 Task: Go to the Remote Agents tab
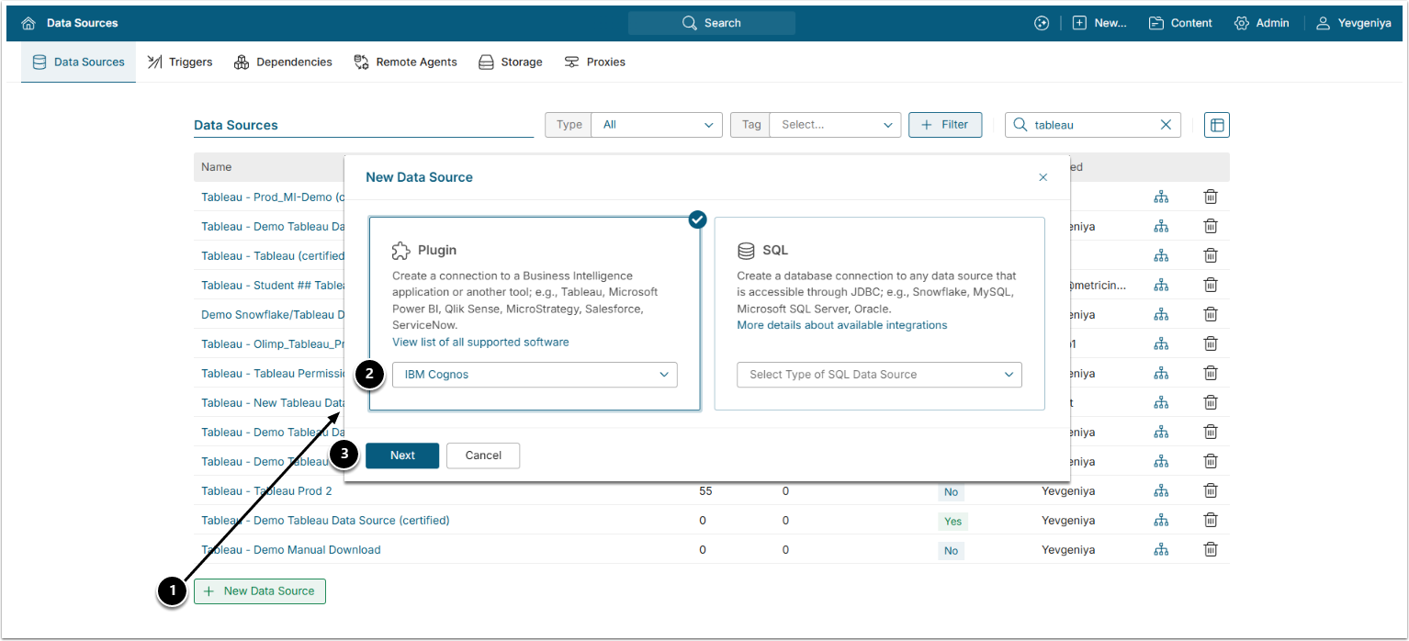coord(405,62)
